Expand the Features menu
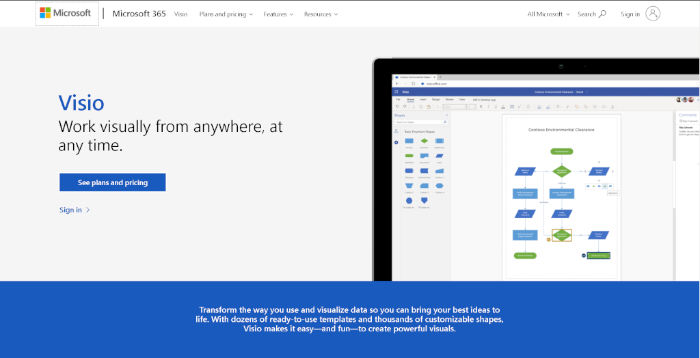The image size is (700, 358). coord(279,14)
